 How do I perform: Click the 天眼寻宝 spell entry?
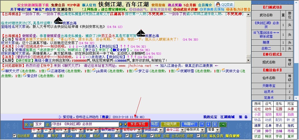click(269, 86)
